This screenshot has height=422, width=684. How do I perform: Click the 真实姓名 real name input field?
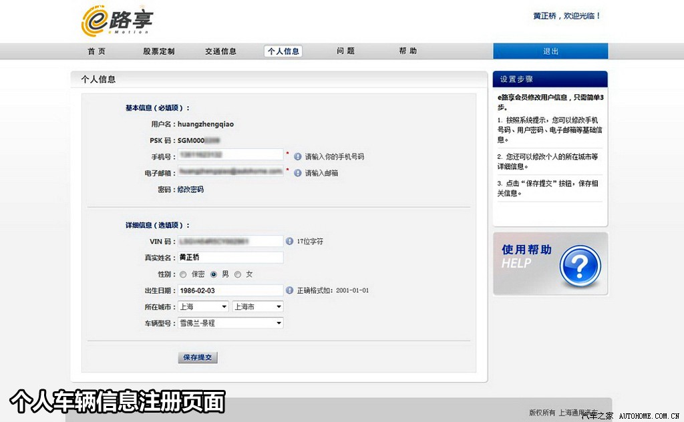click(x=230, y=258)
